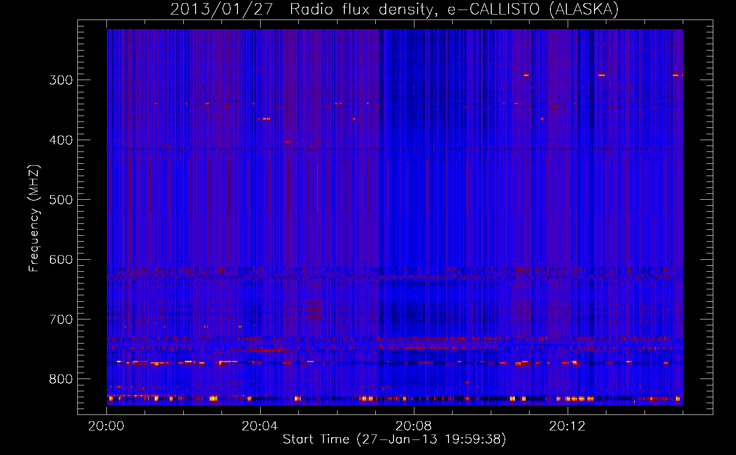
Task: Click the 20:04 time axis label
Action: pyautogui.click(x=260, y=426)
